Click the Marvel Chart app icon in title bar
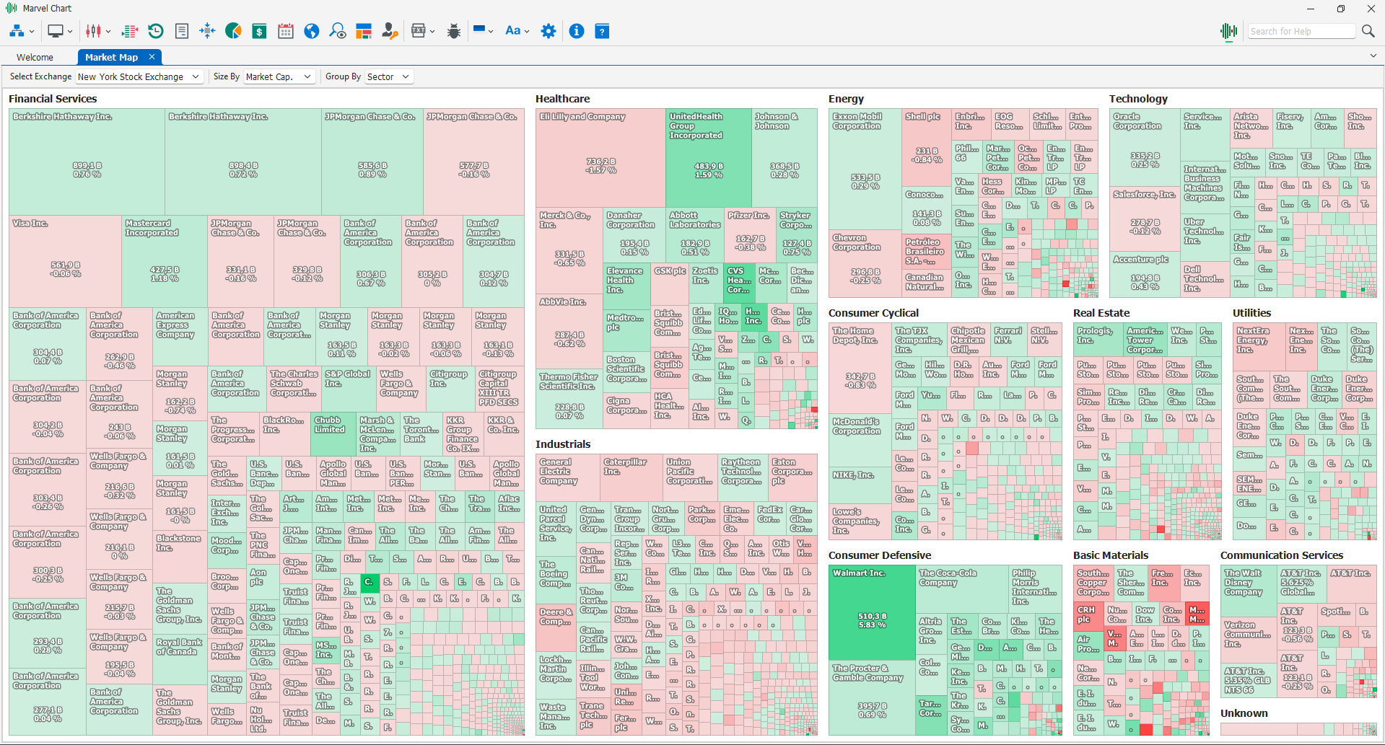 point(11,9)
